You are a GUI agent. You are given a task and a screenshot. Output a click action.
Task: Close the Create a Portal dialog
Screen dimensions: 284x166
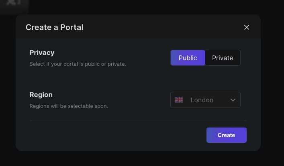[247, 27]
